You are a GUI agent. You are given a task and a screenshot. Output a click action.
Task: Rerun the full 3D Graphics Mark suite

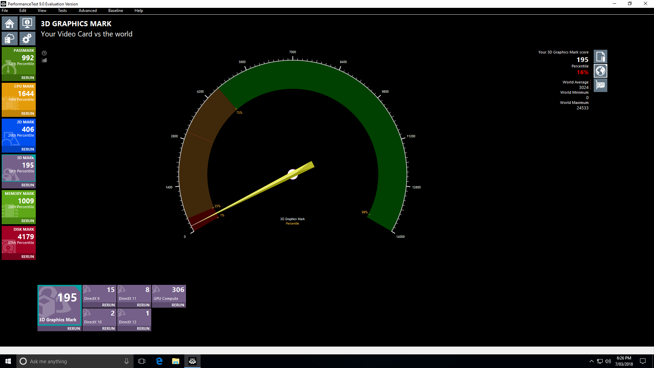point(74,328)
